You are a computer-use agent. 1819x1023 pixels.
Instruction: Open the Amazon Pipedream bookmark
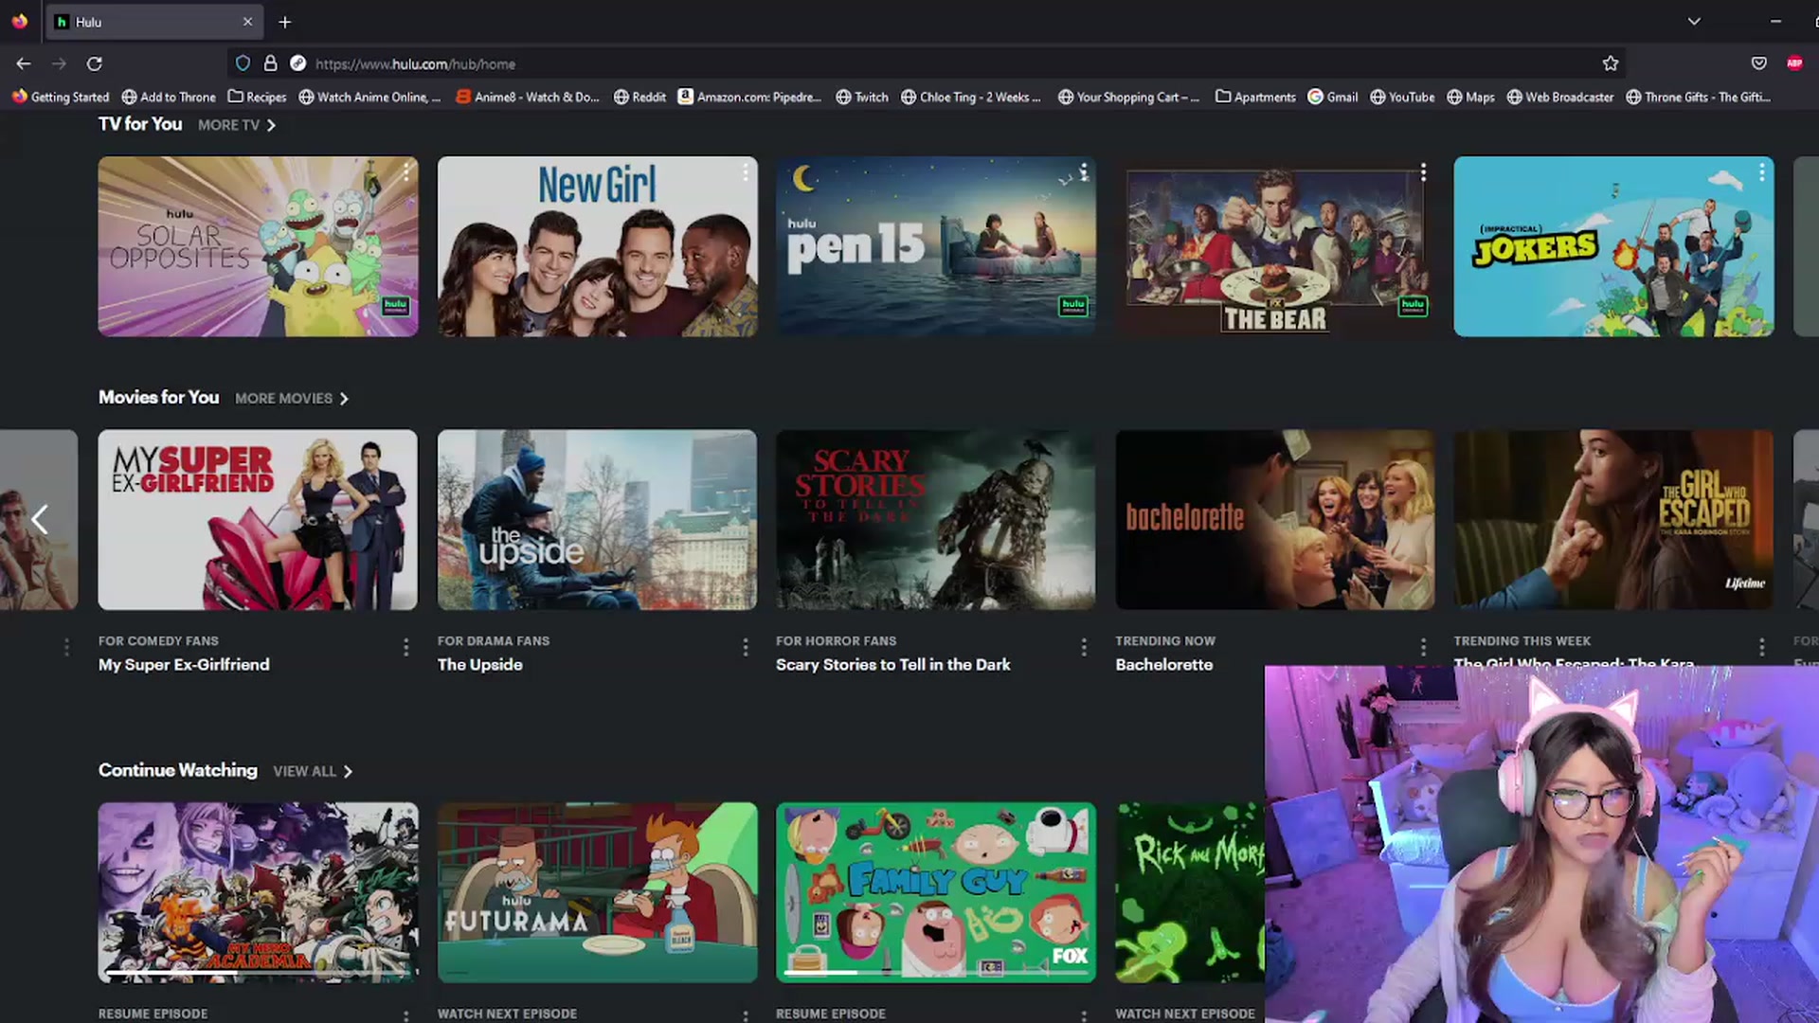click(x=749, y=97)
